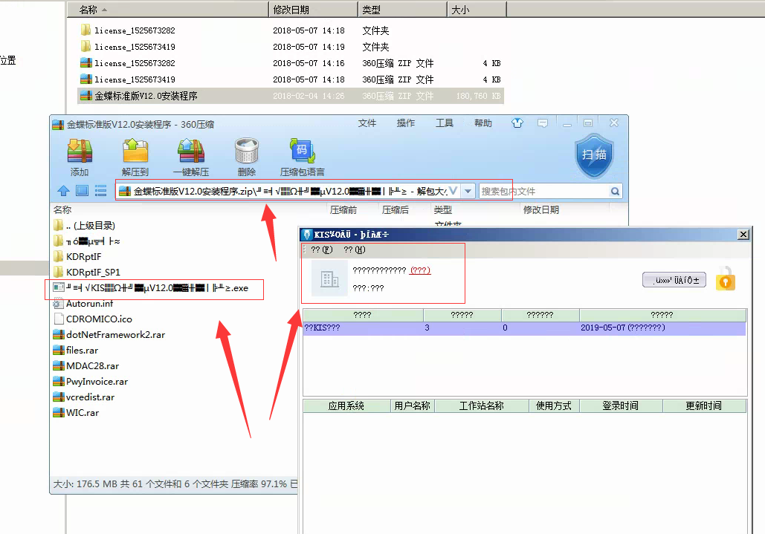Click the 用户名称 column header in KIS dialog
765x534 pixels.
coord(413,406)
